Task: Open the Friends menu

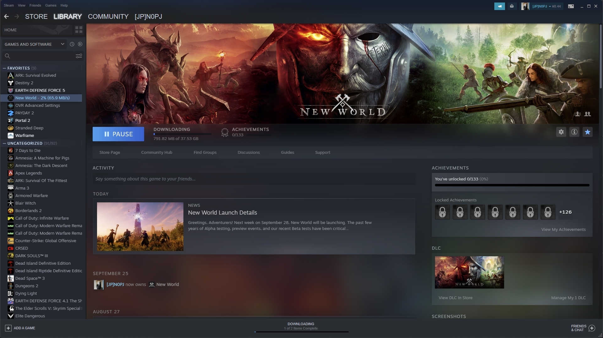Action: coord(35,5)
